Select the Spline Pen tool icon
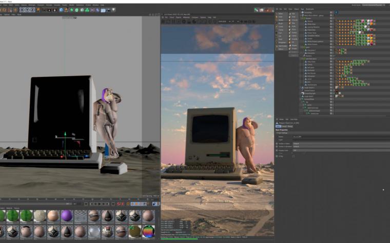390x243 pixels. (x=66, y=10)
